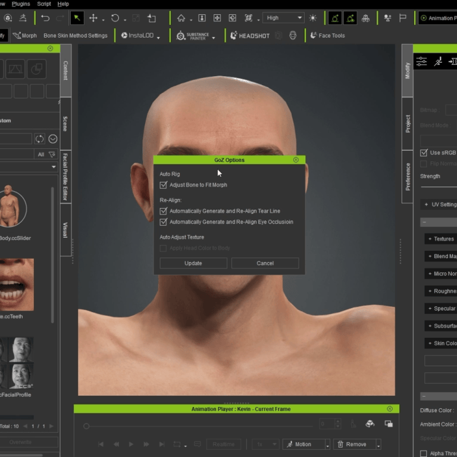Select the Project tab

[408, 124]
